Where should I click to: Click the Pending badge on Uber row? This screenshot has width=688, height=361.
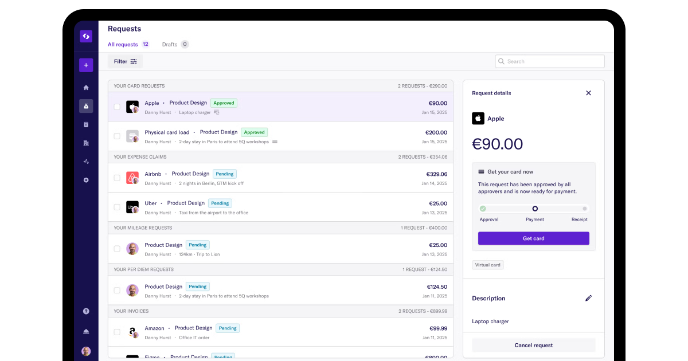pos(220,203)
